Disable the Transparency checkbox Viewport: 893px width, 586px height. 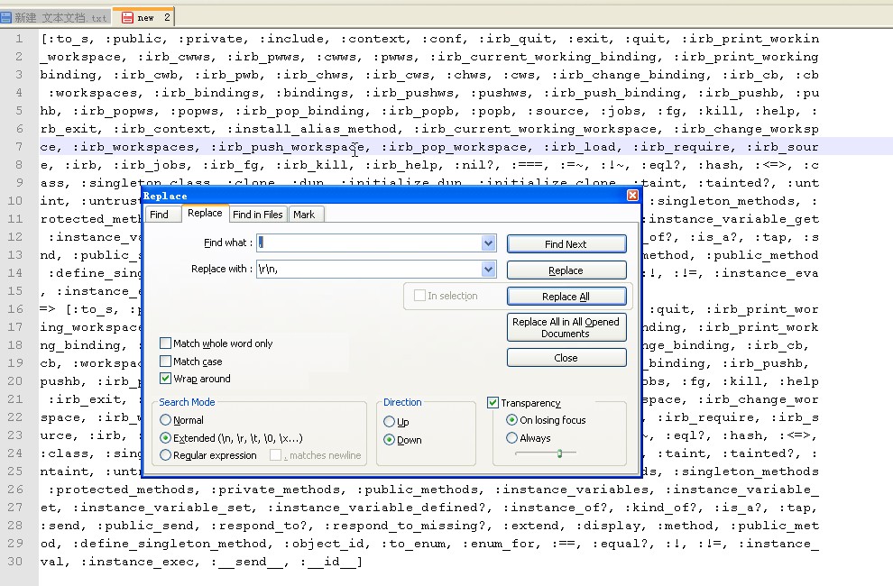coord(493,403)
